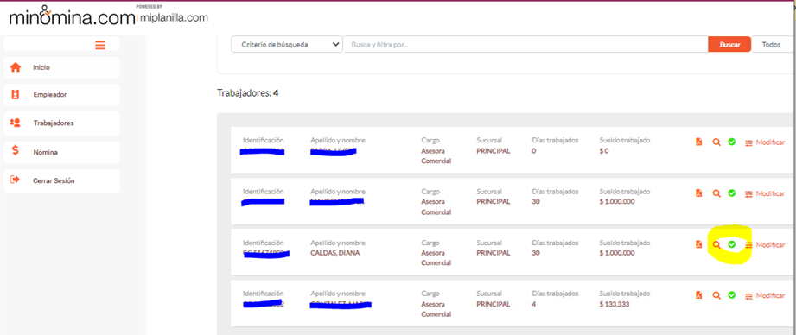Go to Inicio in the sidebar
Viewport: 796px width, 335px height.
click(x=61, y=67)
